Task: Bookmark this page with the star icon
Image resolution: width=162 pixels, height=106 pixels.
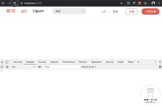Action: [121, 3]
